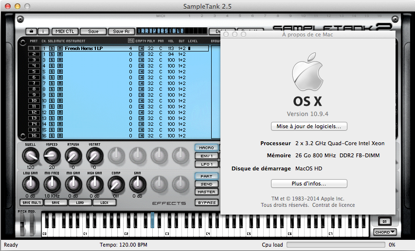415x251 pixels.
Task: Open the info 'i' button in toolbar
Action: (x=43, y=32)
